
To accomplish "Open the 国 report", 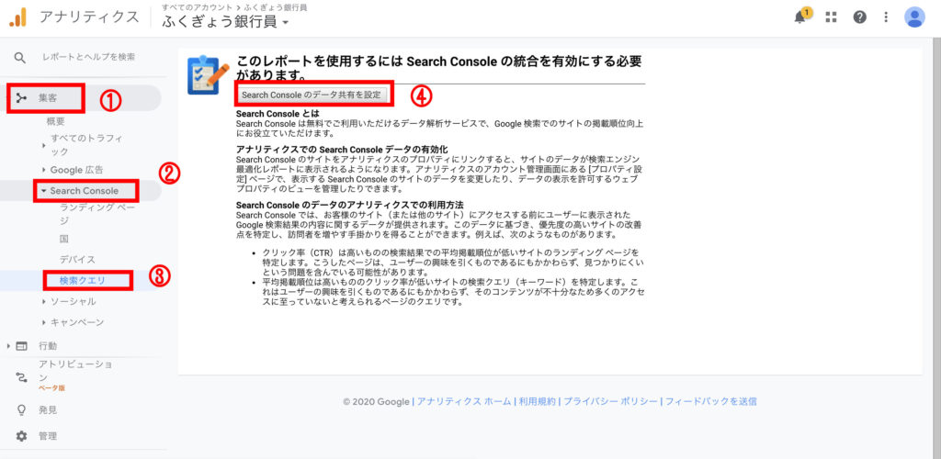I will (64, 239).
